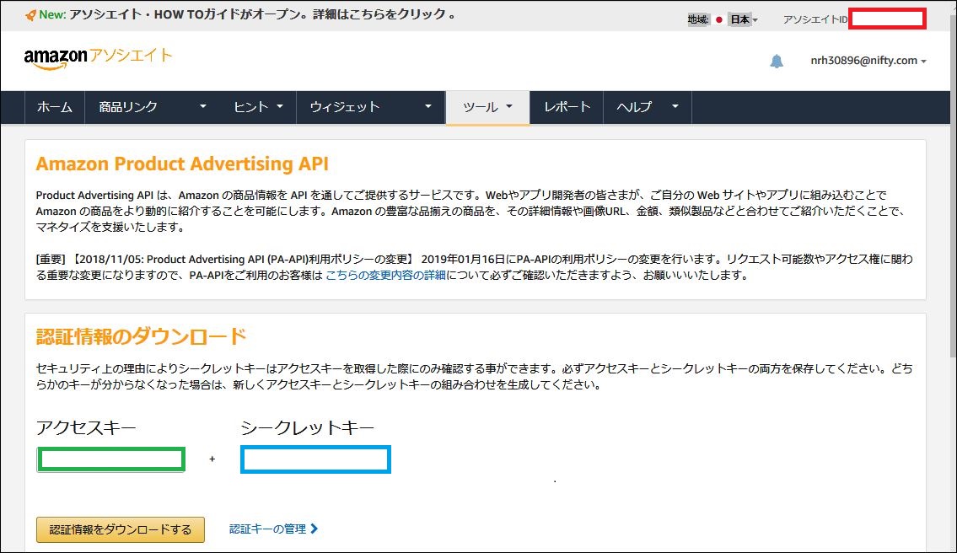Viewport: 957px width, 553px height.
Task: Click the シークレットキー value field
Action: tap(315, 459)
